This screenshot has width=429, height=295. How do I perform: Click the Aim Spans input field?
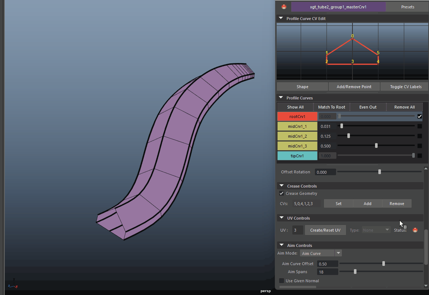328,272
